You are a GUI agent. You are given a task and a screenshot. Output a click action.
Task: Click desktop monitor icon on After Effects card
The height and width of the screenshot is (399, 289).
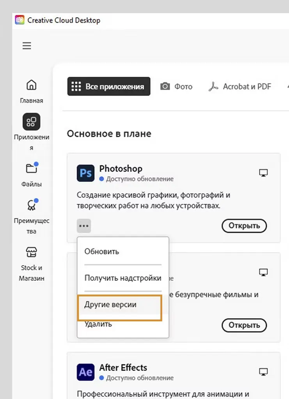tap(264, 372)
